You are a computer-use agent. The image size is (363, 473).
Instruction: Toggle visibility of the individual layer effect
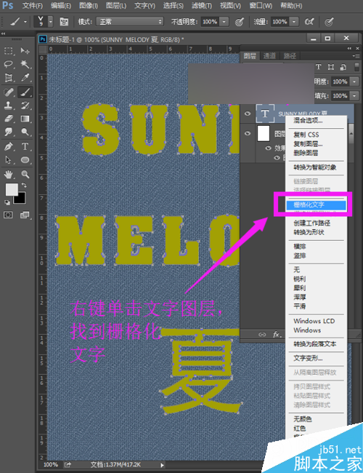277,158
